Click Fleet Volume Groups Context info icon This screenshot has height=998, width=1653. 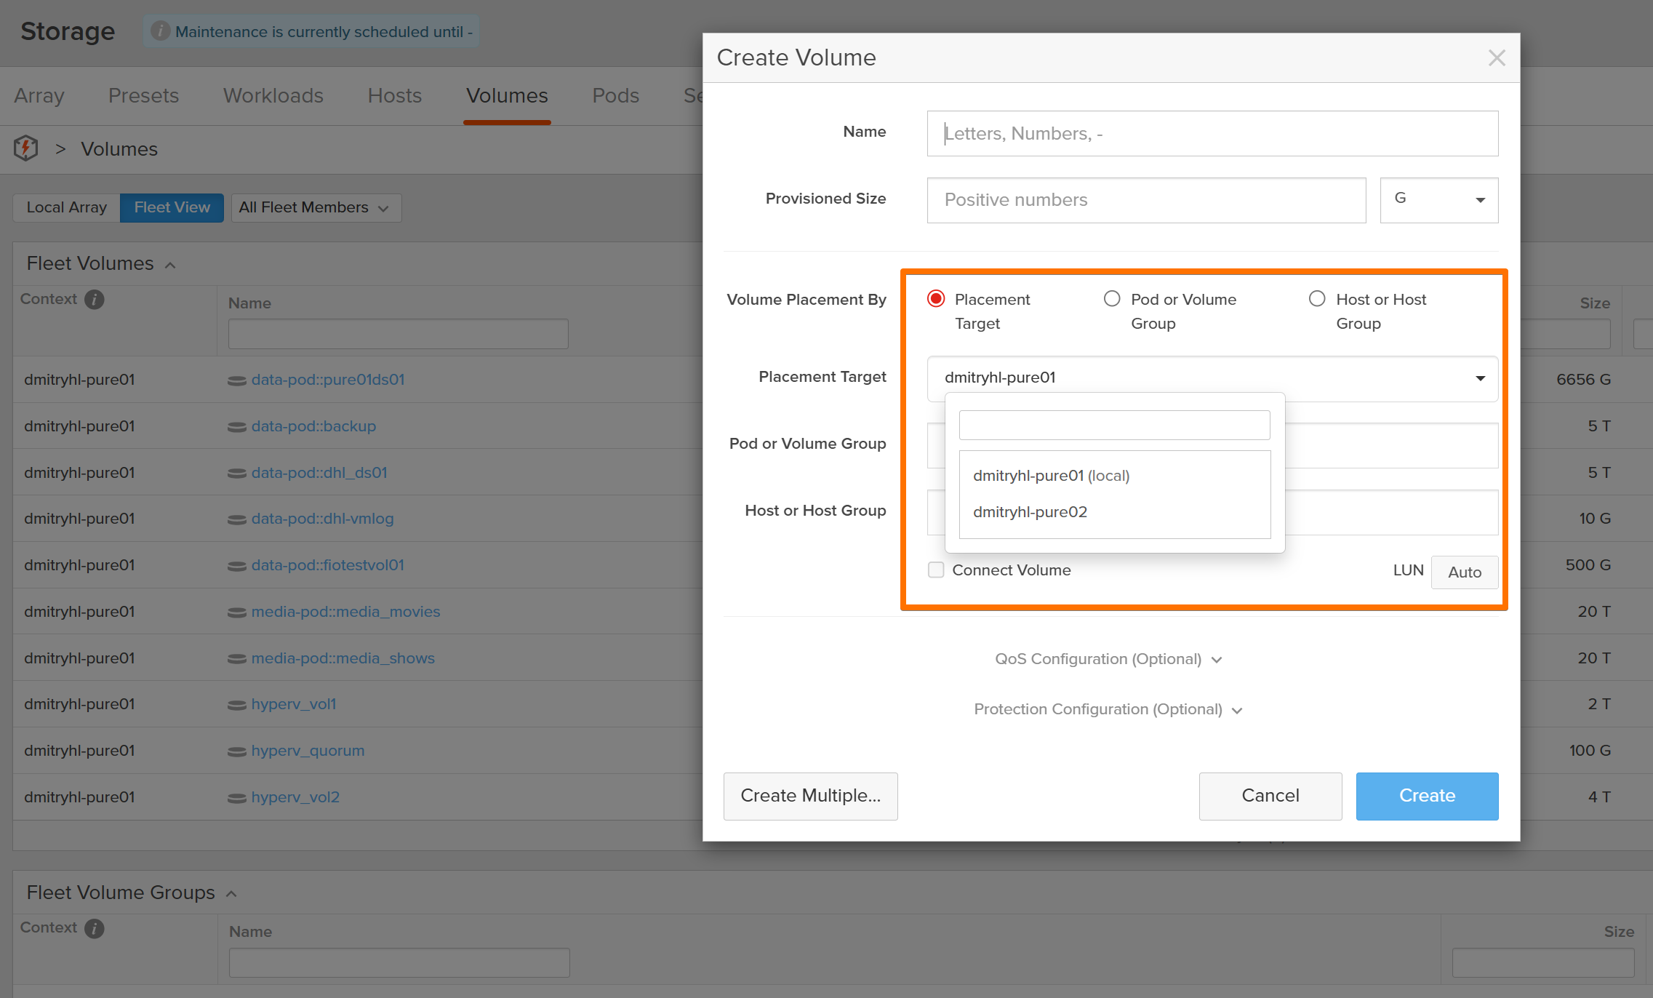[x=95, y=928]
